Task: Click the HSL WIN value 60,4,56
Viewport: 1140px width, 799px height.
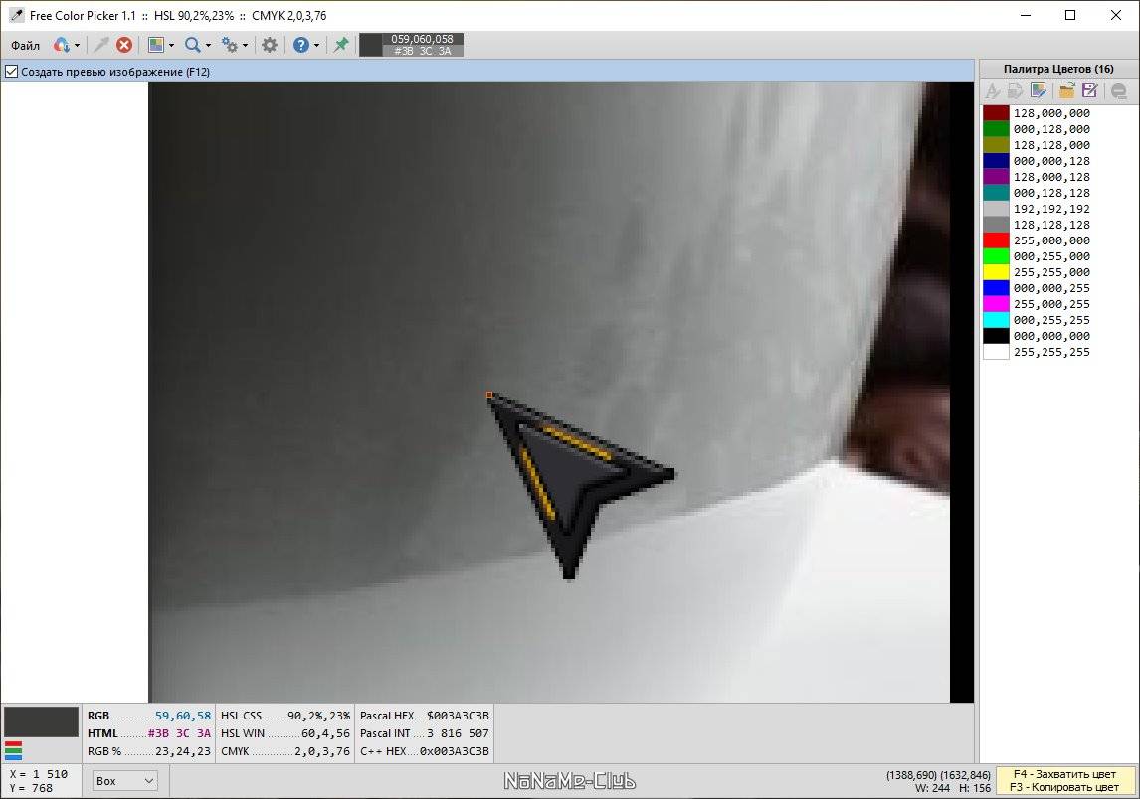Action: tap(325, 733)
